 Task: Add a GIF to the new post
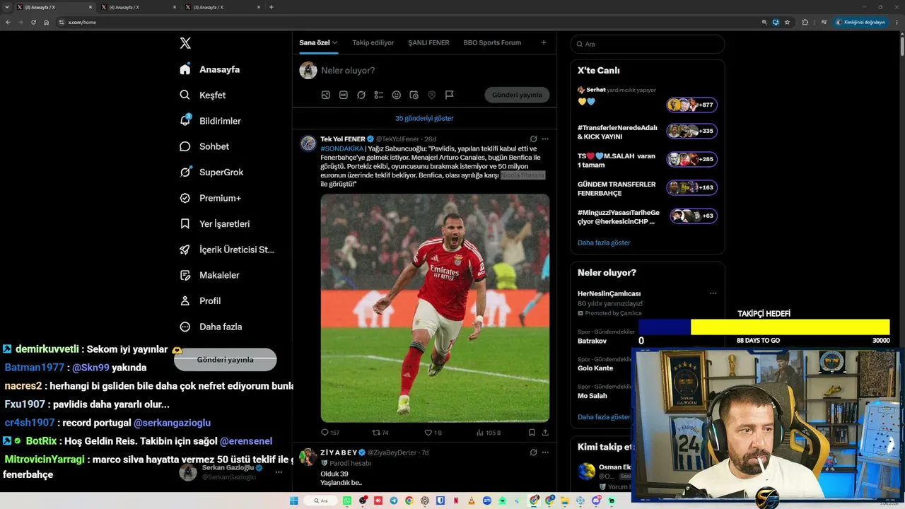pos(344,95)
